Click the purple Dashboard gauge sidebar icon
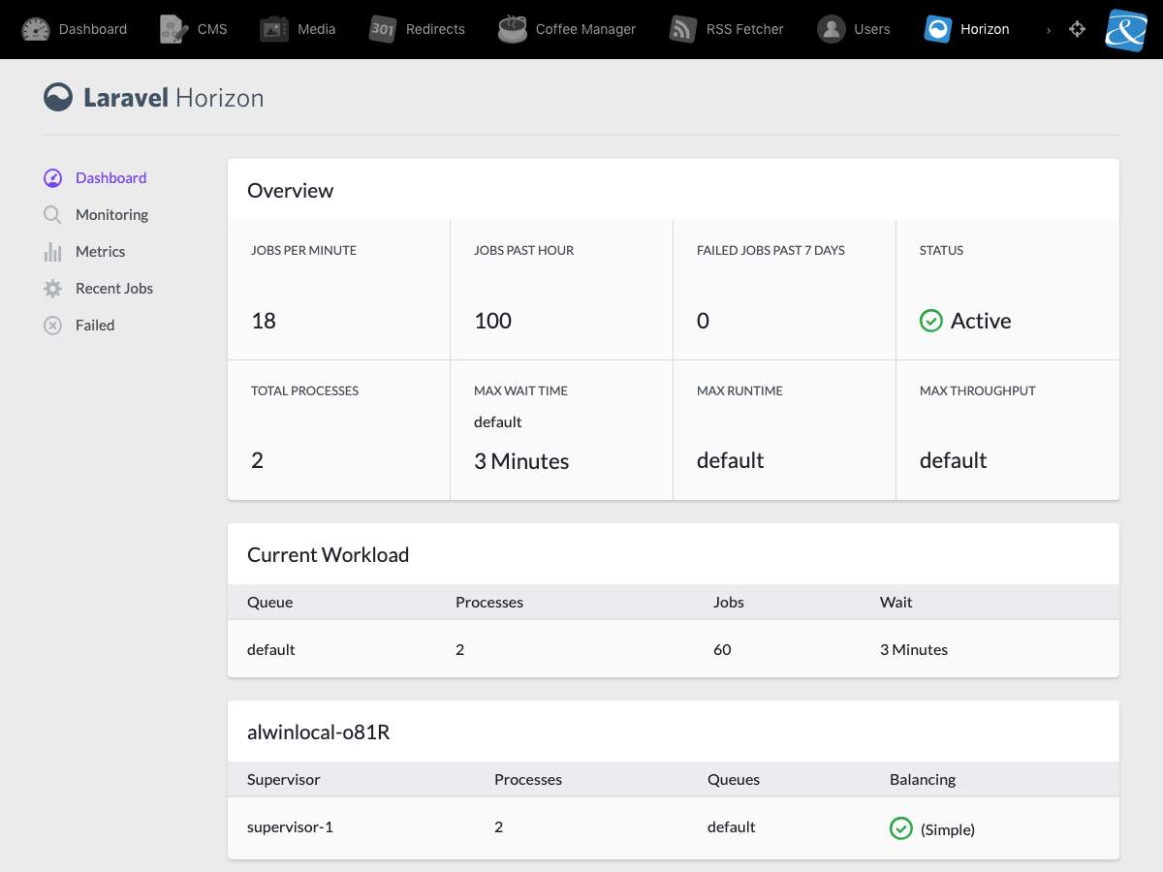Screen dimensions: 1163x872 pyautogui.click(x=53, y=178)
